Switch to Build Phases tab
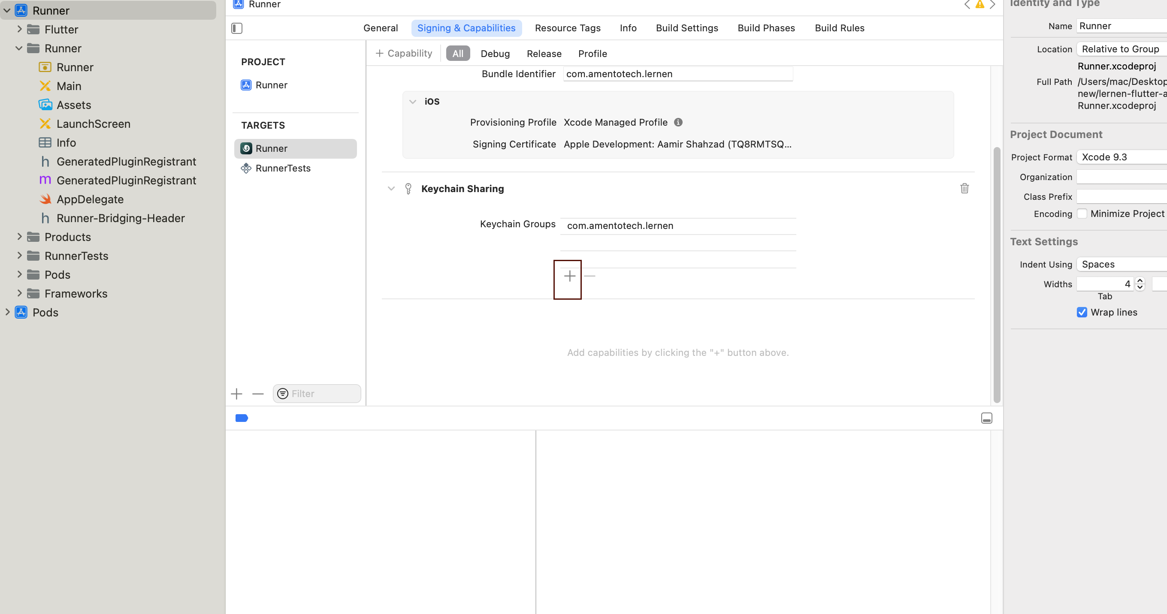Screen dimensions: 1167x614 766,28
